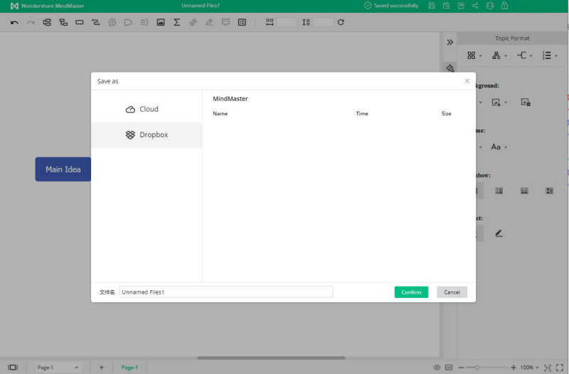Click the fullscreen icon in status bar
Viewport: 569px width, 374px height.
tap(560, 368)
